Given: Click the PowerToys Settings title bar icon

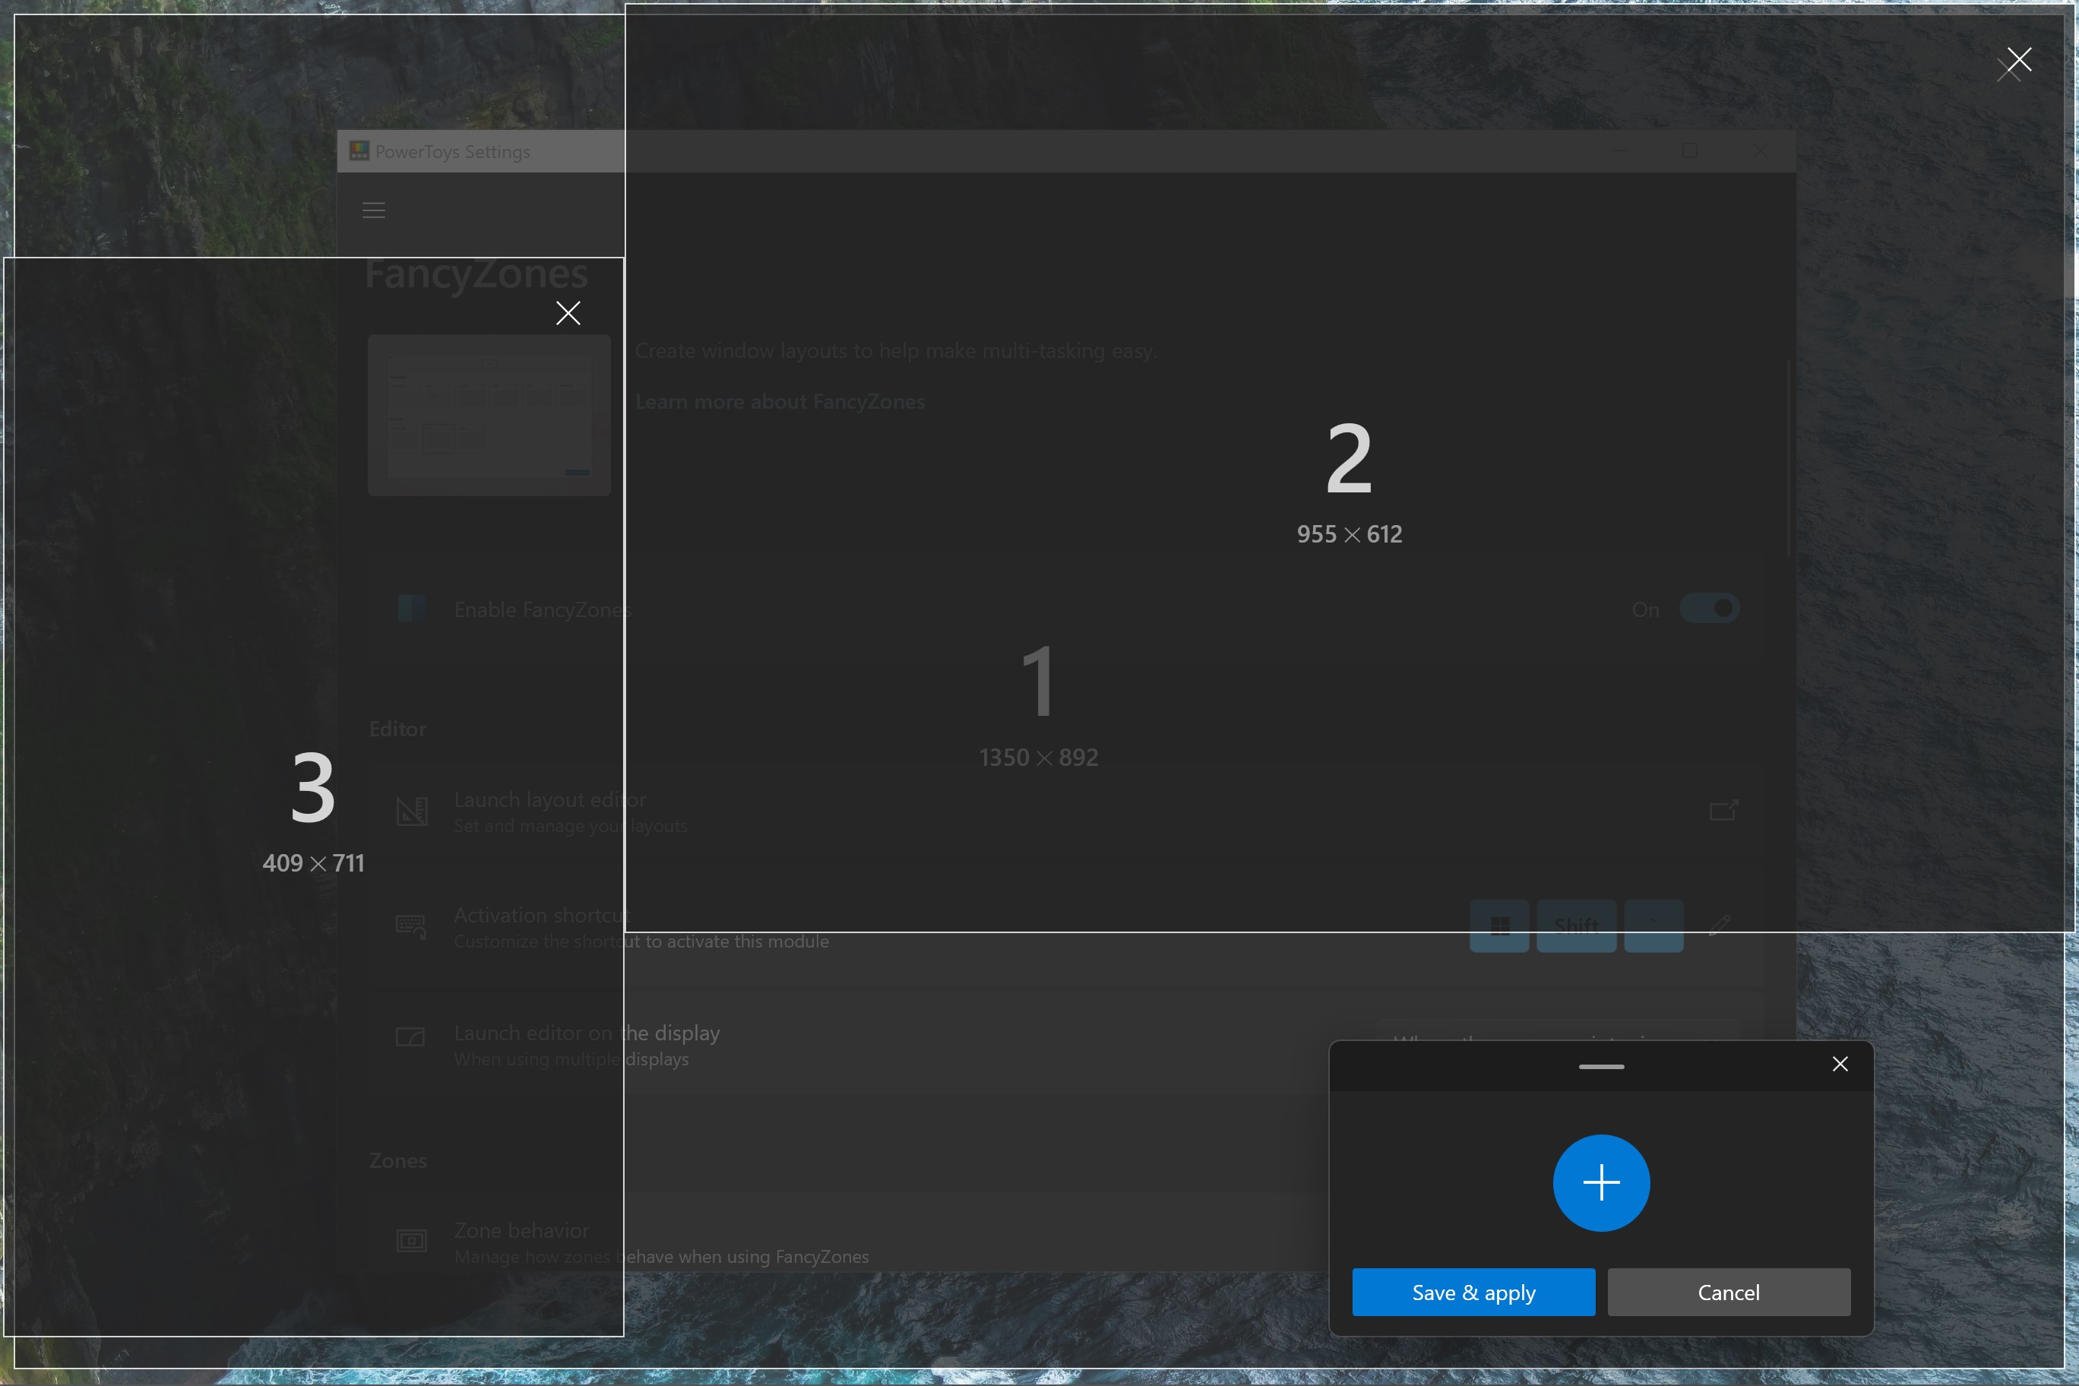Looking at the screenshot, I should pyautogui.click(x=357, y=151).
